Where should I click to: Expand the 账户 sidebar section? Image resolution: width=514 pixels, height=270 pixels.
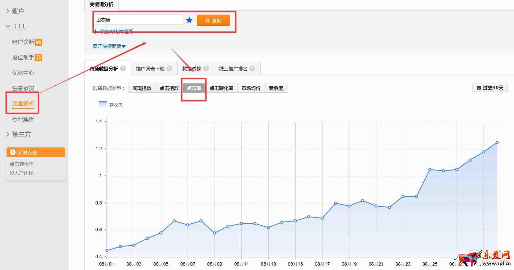click(15, 11)
